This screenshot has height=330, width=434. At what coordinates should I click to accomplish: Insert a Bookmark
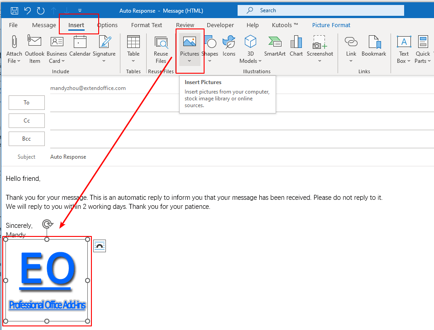click(x=374, y=45)
